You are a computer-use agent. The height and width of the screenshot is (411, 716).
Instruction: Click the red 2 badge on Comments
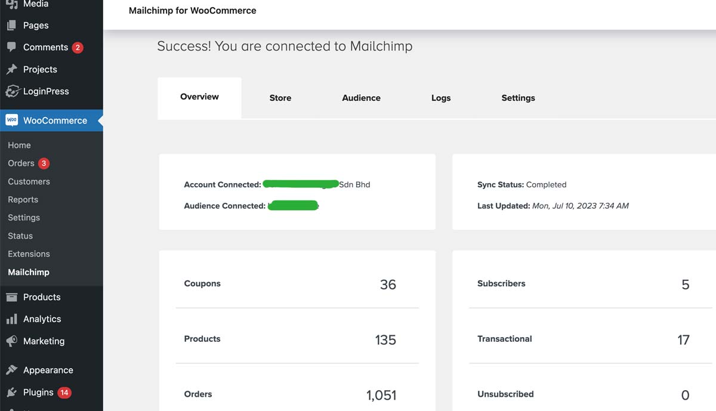pyautogui.click(x=78, y=47)
